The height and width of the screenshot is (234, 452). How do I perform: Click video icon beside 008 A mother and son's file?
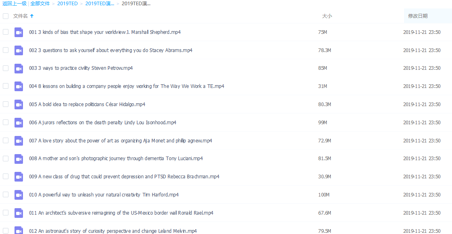coord(19,159)
